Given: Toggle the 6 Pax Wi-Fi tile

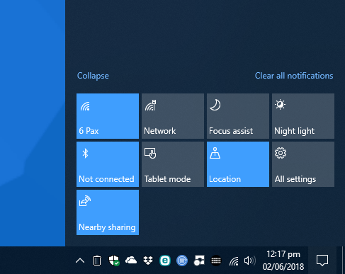Looking at the screenshot, I should (108, 116).
